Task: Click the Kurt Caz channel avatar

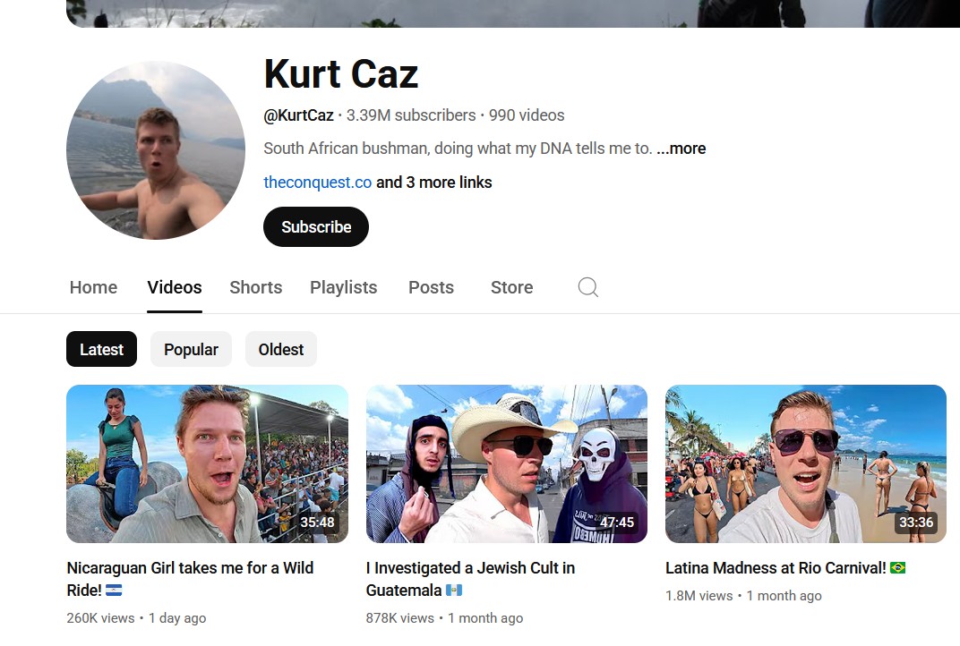Action: pos(156,150)
